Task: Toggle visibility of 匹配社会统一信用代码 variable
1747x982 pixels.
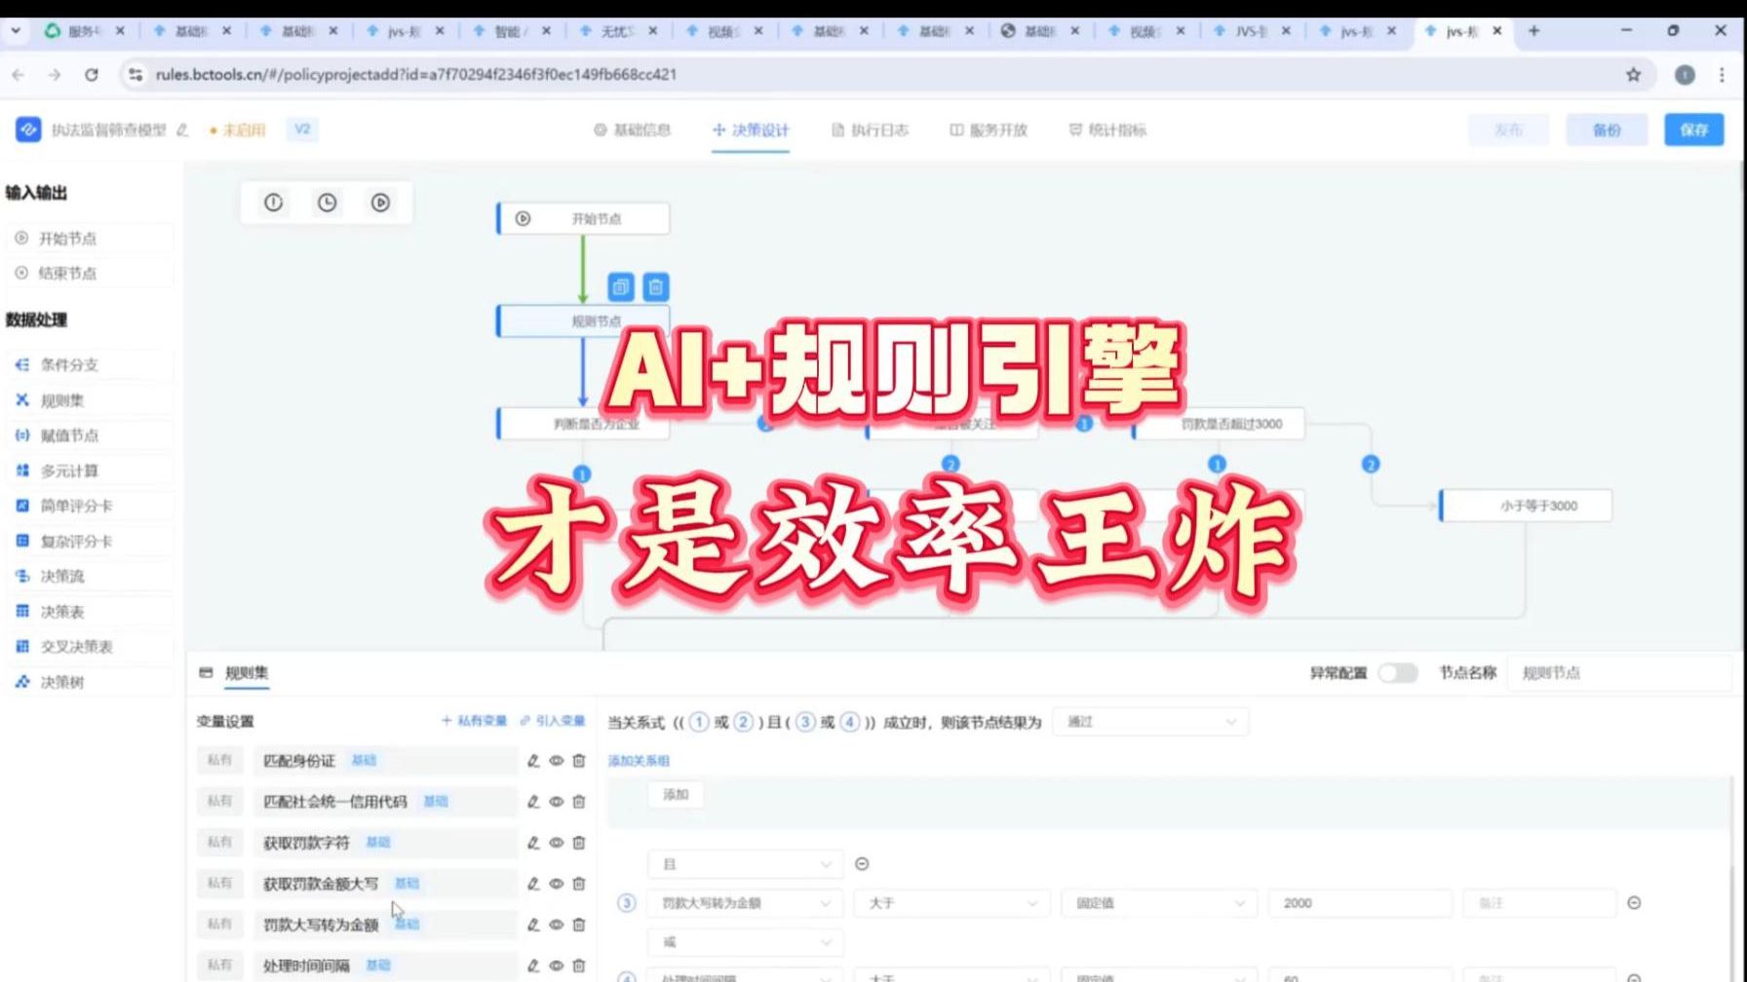Action: (556, 802)
